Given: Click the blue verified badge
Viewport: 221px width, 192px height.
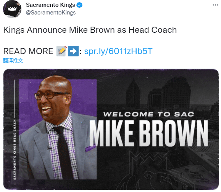Looking at the screenshot, I should point(79,5).
